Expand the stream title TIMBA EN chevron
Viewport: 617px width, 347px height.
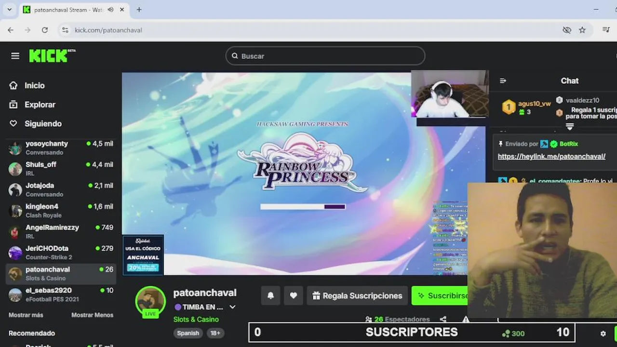click(x=232, y=307)
